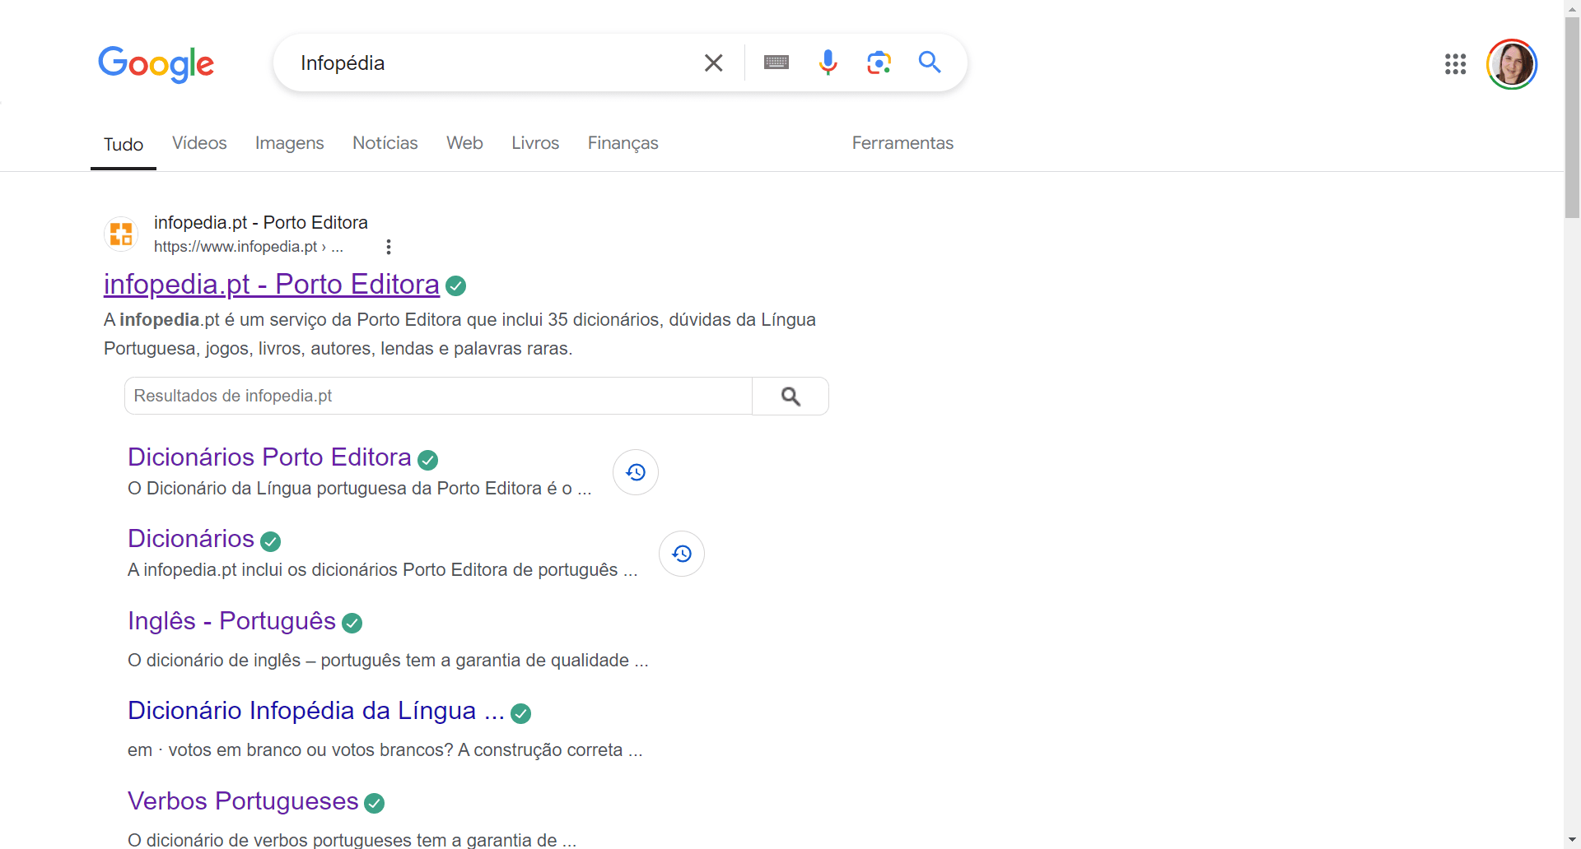Click the scrollbar down arrow
1581x849 pixels.
(1573, 840)
